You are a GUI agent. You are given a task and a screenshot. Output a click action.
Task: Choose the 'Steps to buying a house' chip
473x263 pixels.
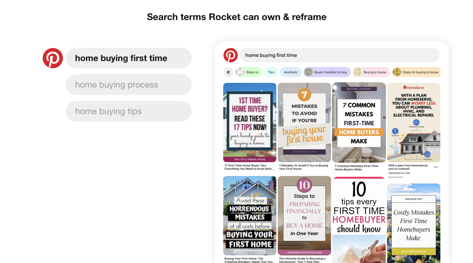coord(416,72)
